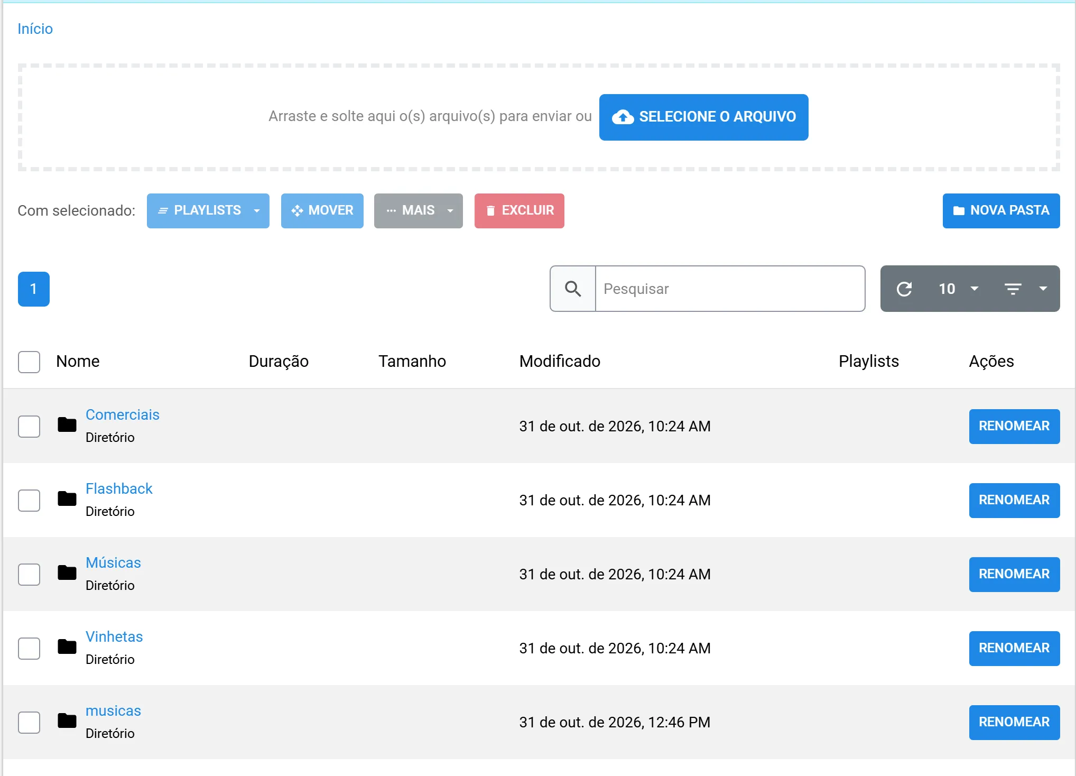Click the column filter icon in the toolbar

[x=1013, y=289]
